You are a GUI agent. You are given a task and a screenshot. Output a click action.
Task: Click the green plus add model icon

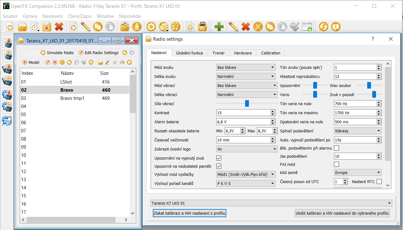coord(219,27)
